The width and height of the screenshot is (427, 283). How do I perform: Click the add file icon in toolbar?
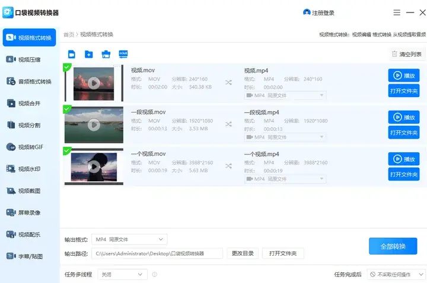pyautogui.click(x=72, y=54)
